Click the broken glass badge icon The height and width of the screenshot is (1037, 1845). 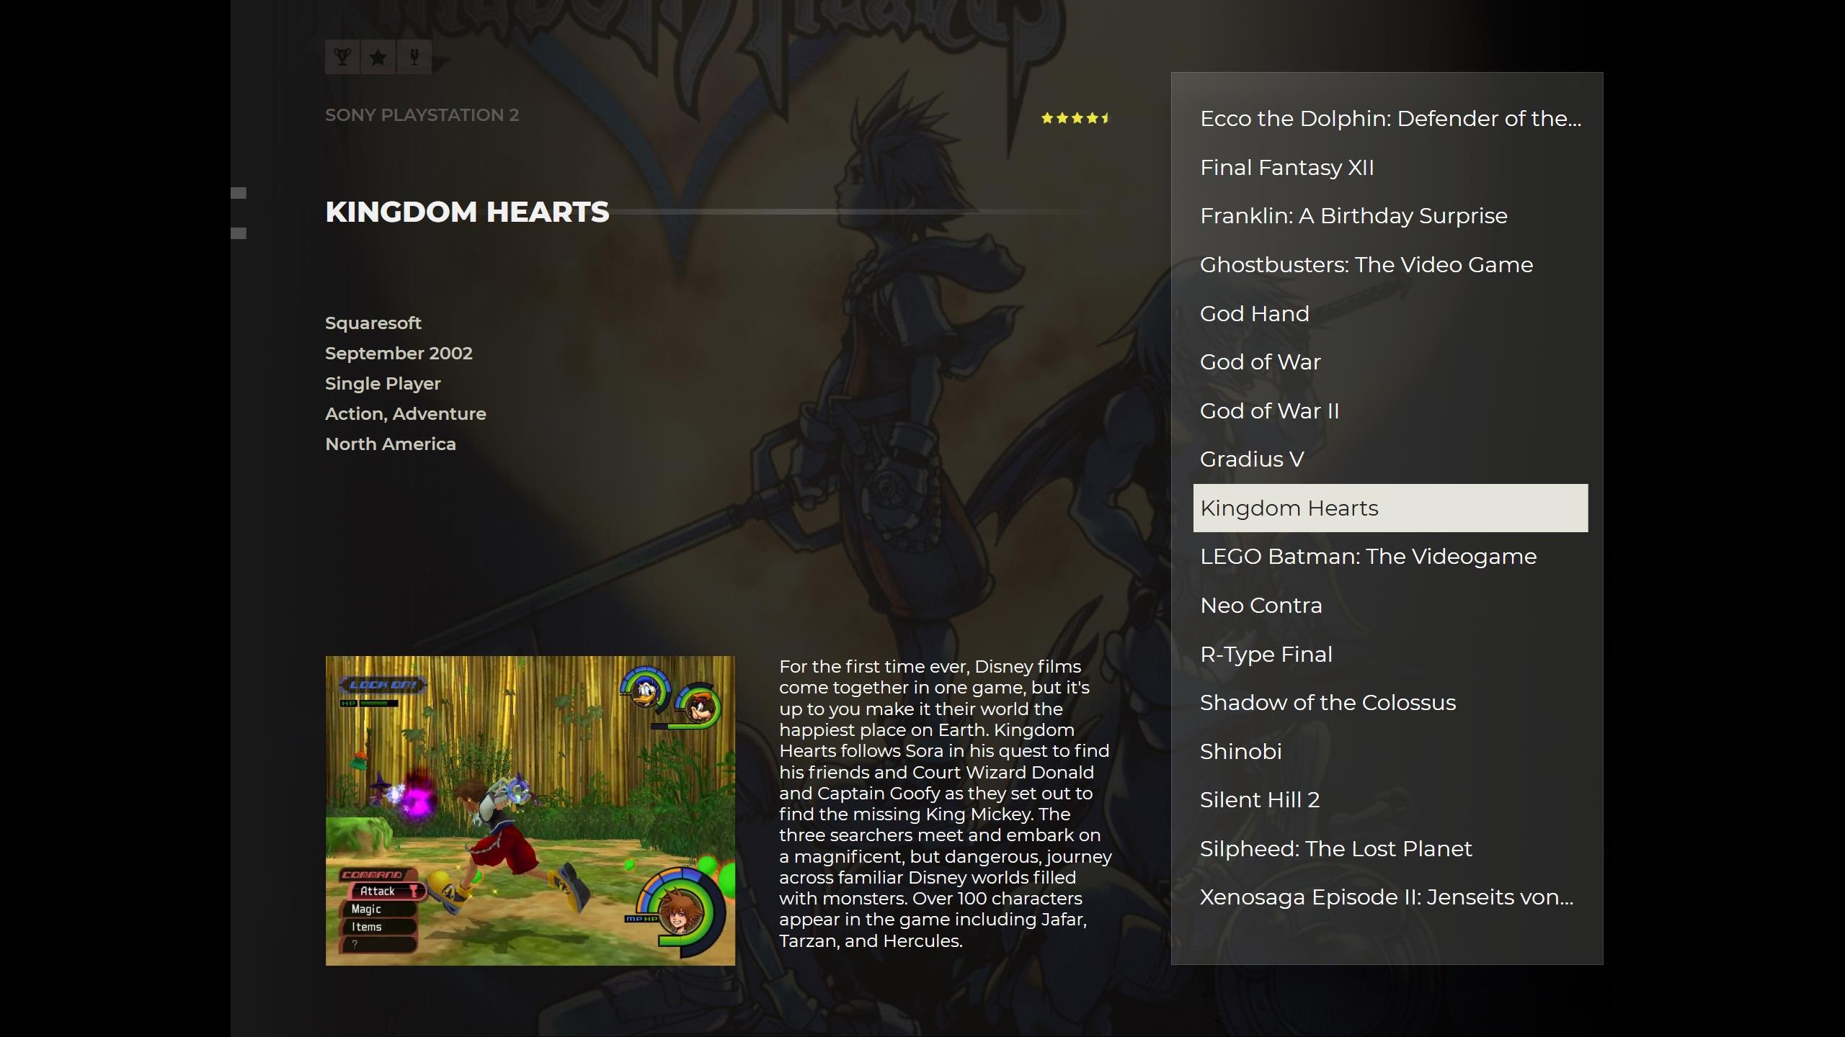pyautogui.click(x=414, y=57)
